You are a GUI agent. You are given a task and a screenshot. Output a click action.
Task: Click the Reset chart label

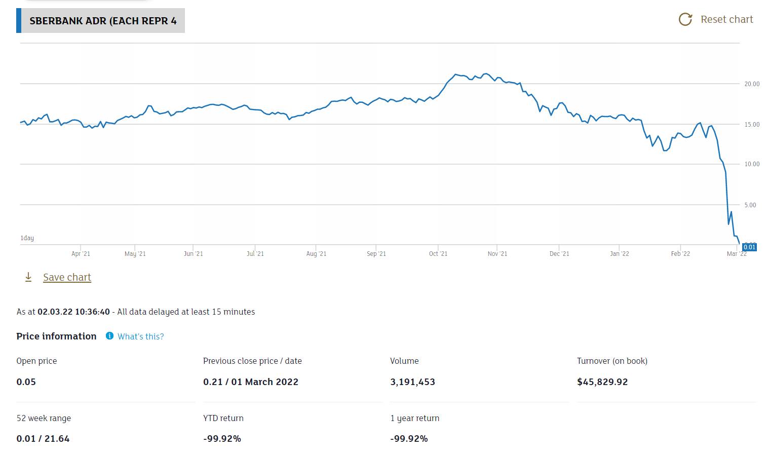pyautogui.click(x=726, y=19)
